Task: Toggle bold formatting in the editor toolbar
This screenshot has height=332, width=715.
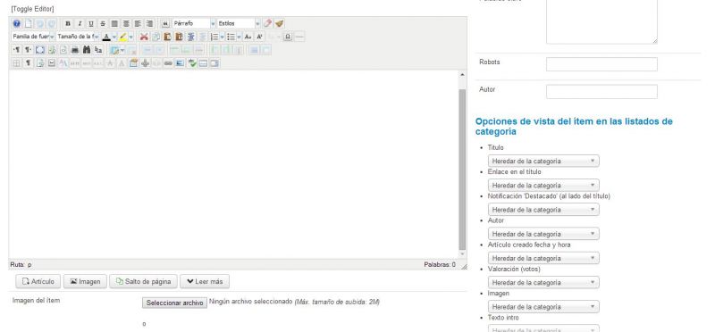Action: (x=68, y=24)
